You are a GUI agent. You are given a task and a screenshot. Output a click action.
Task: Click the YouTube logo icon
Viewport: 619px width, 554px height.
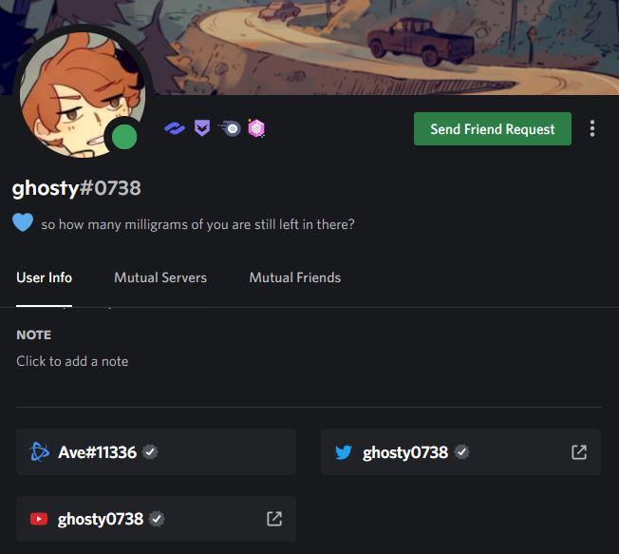pos(39,519)
